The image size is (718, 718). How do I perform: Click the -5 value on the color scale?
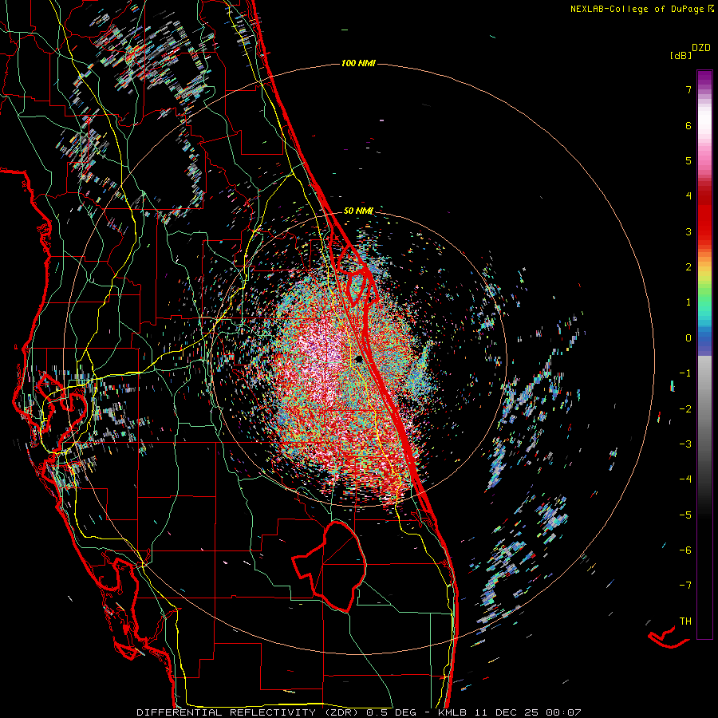[685, 515]
